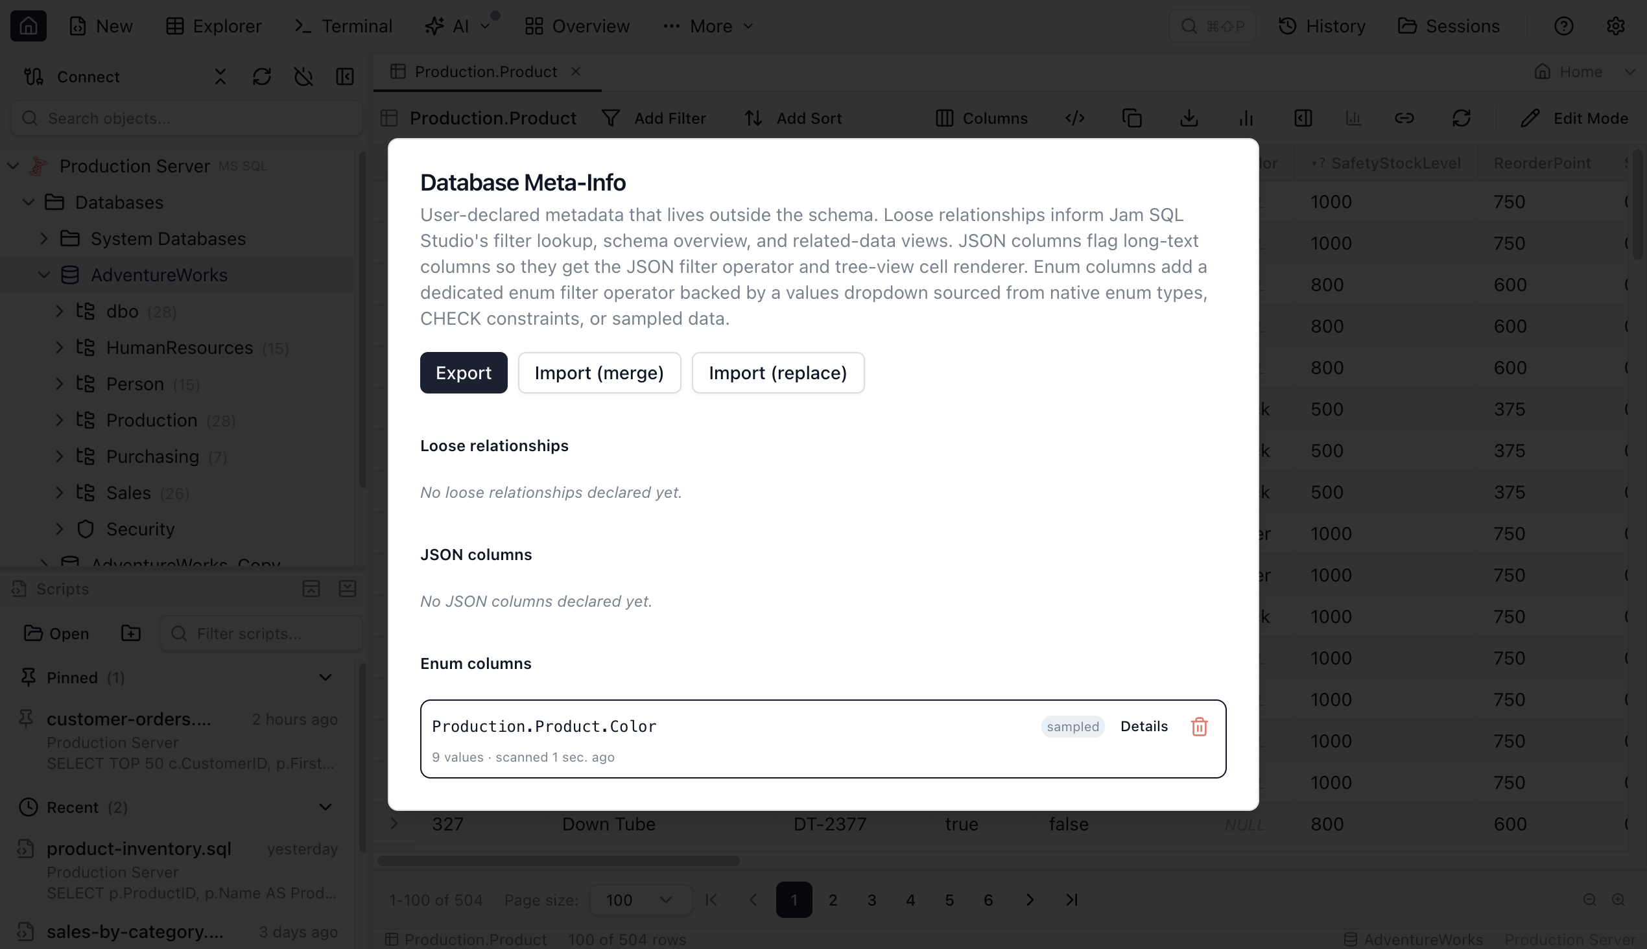Click the link chain icon in toolbar
The height and width of the screenshot is (949, 1647).
(x=1404, y=118)
